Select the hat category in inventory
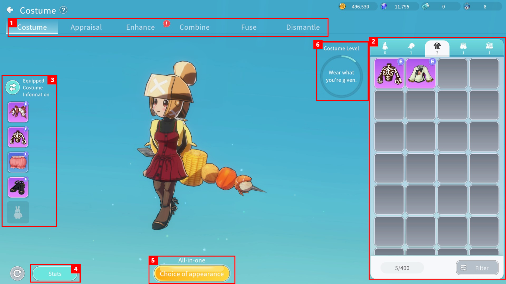 pyautogui.click(x=411, y=48)
